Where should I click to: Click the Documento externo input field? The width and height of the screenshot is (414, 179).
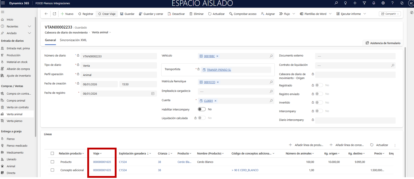355,56
